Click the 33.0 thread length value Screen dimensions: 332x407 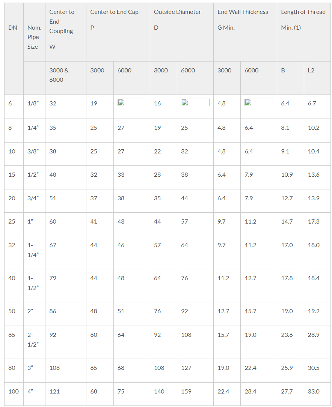[317, 394]
